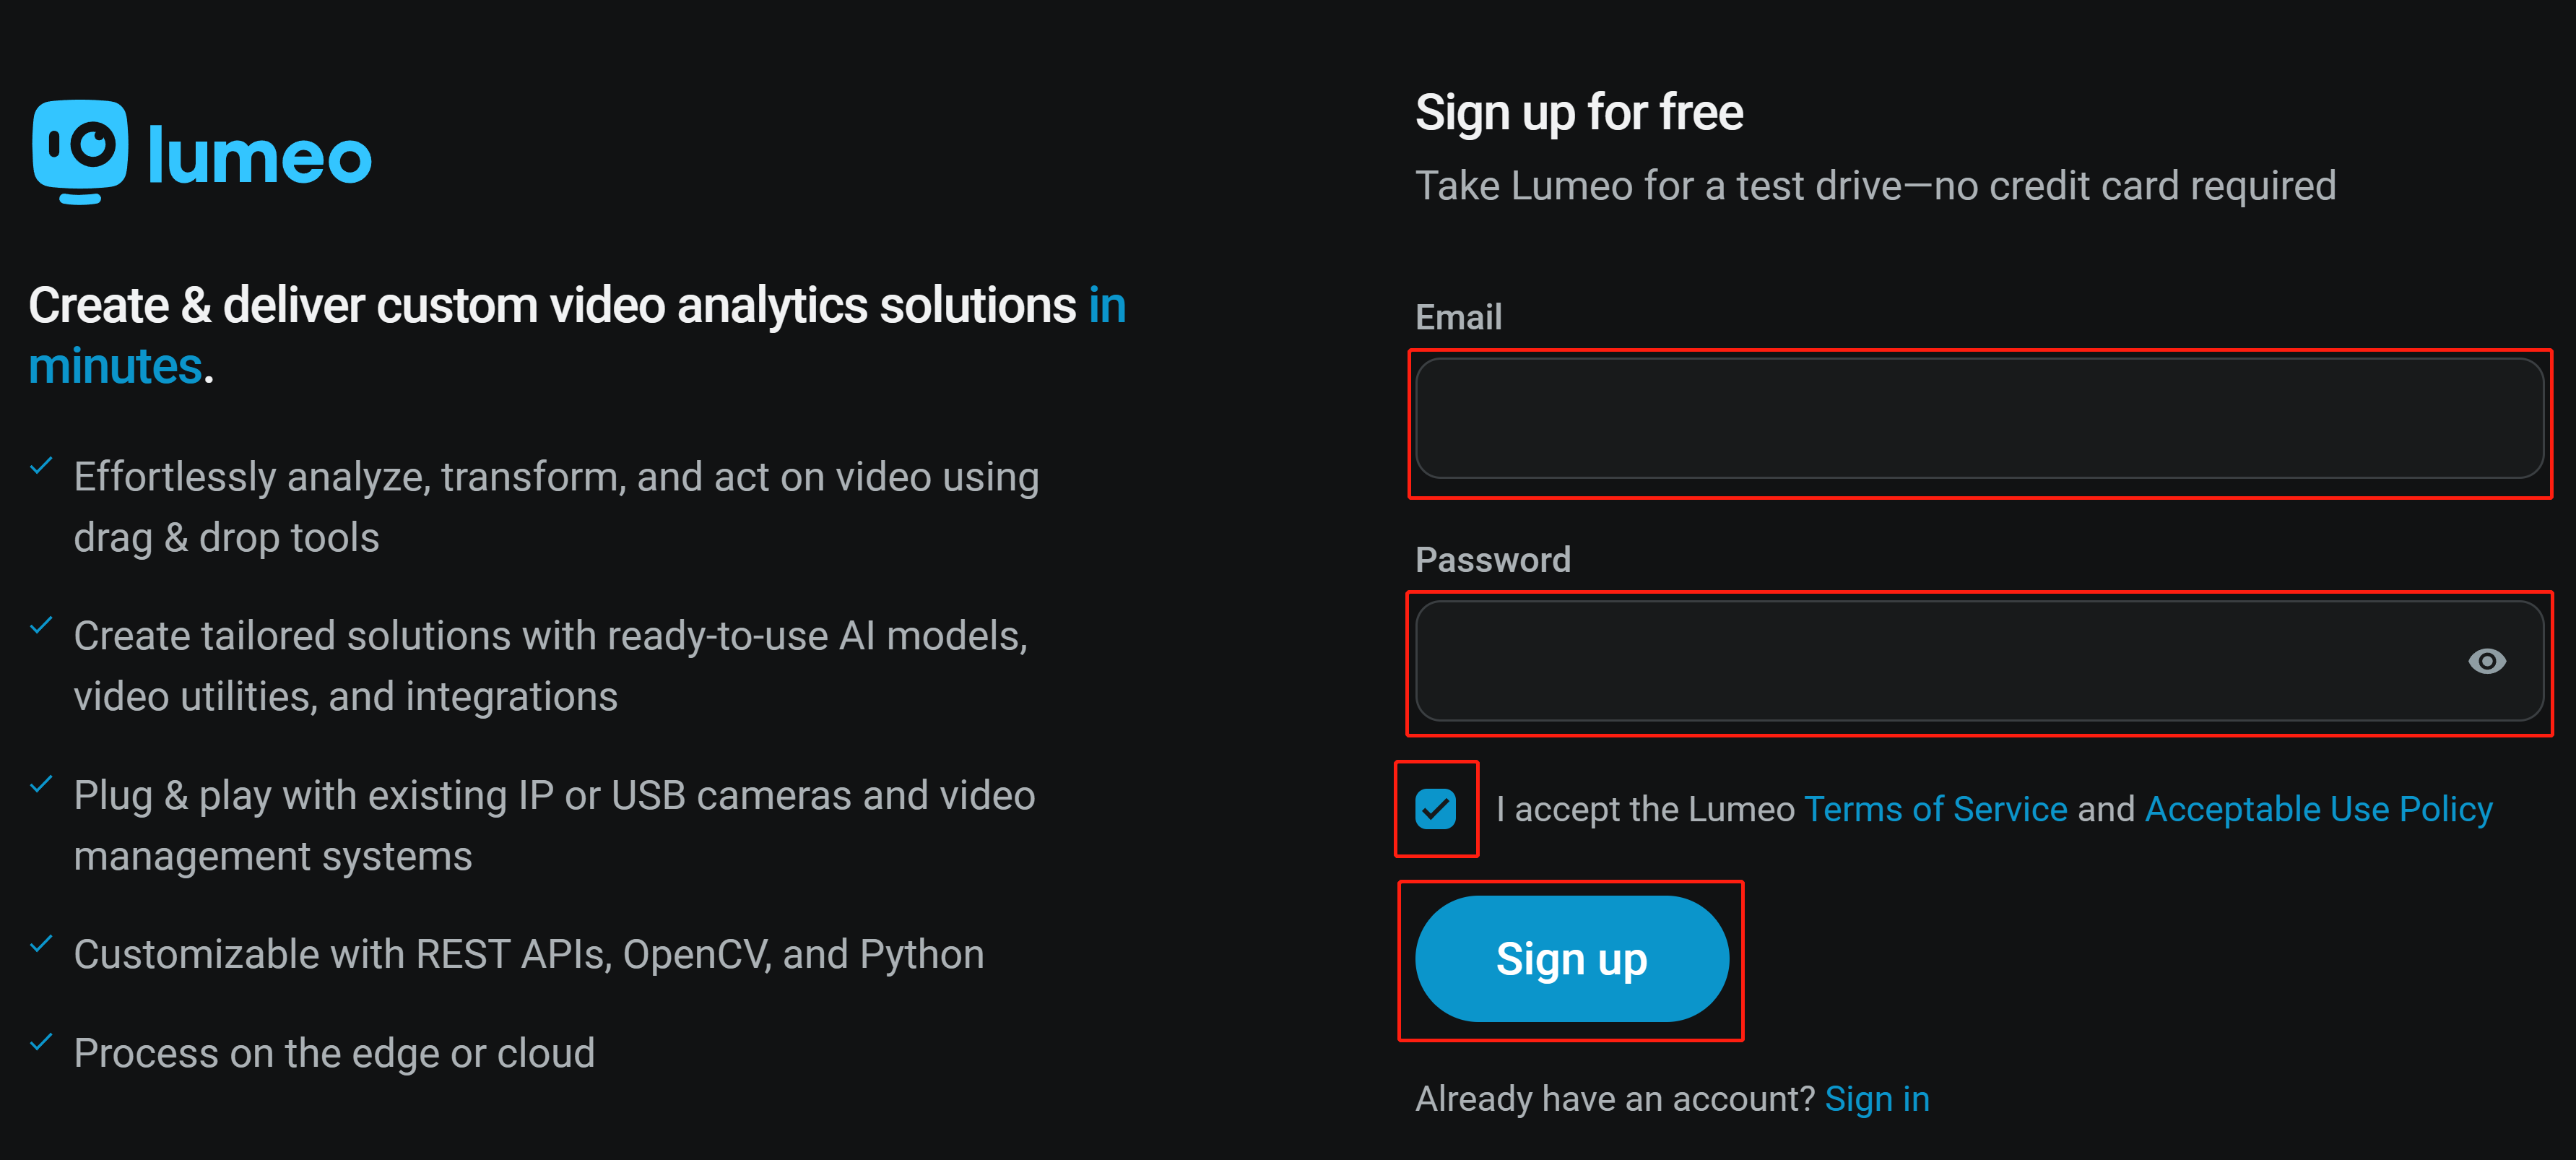Follow the Sign in link
The image size is (2576, 1160).
[1877, 1098]
